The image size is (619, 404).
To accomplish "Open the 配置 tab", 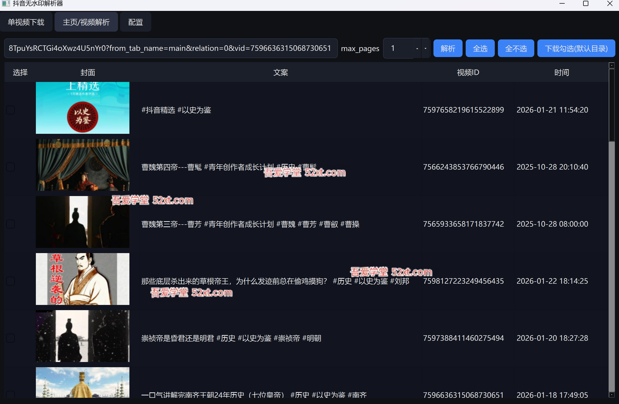I will point(135,22).
